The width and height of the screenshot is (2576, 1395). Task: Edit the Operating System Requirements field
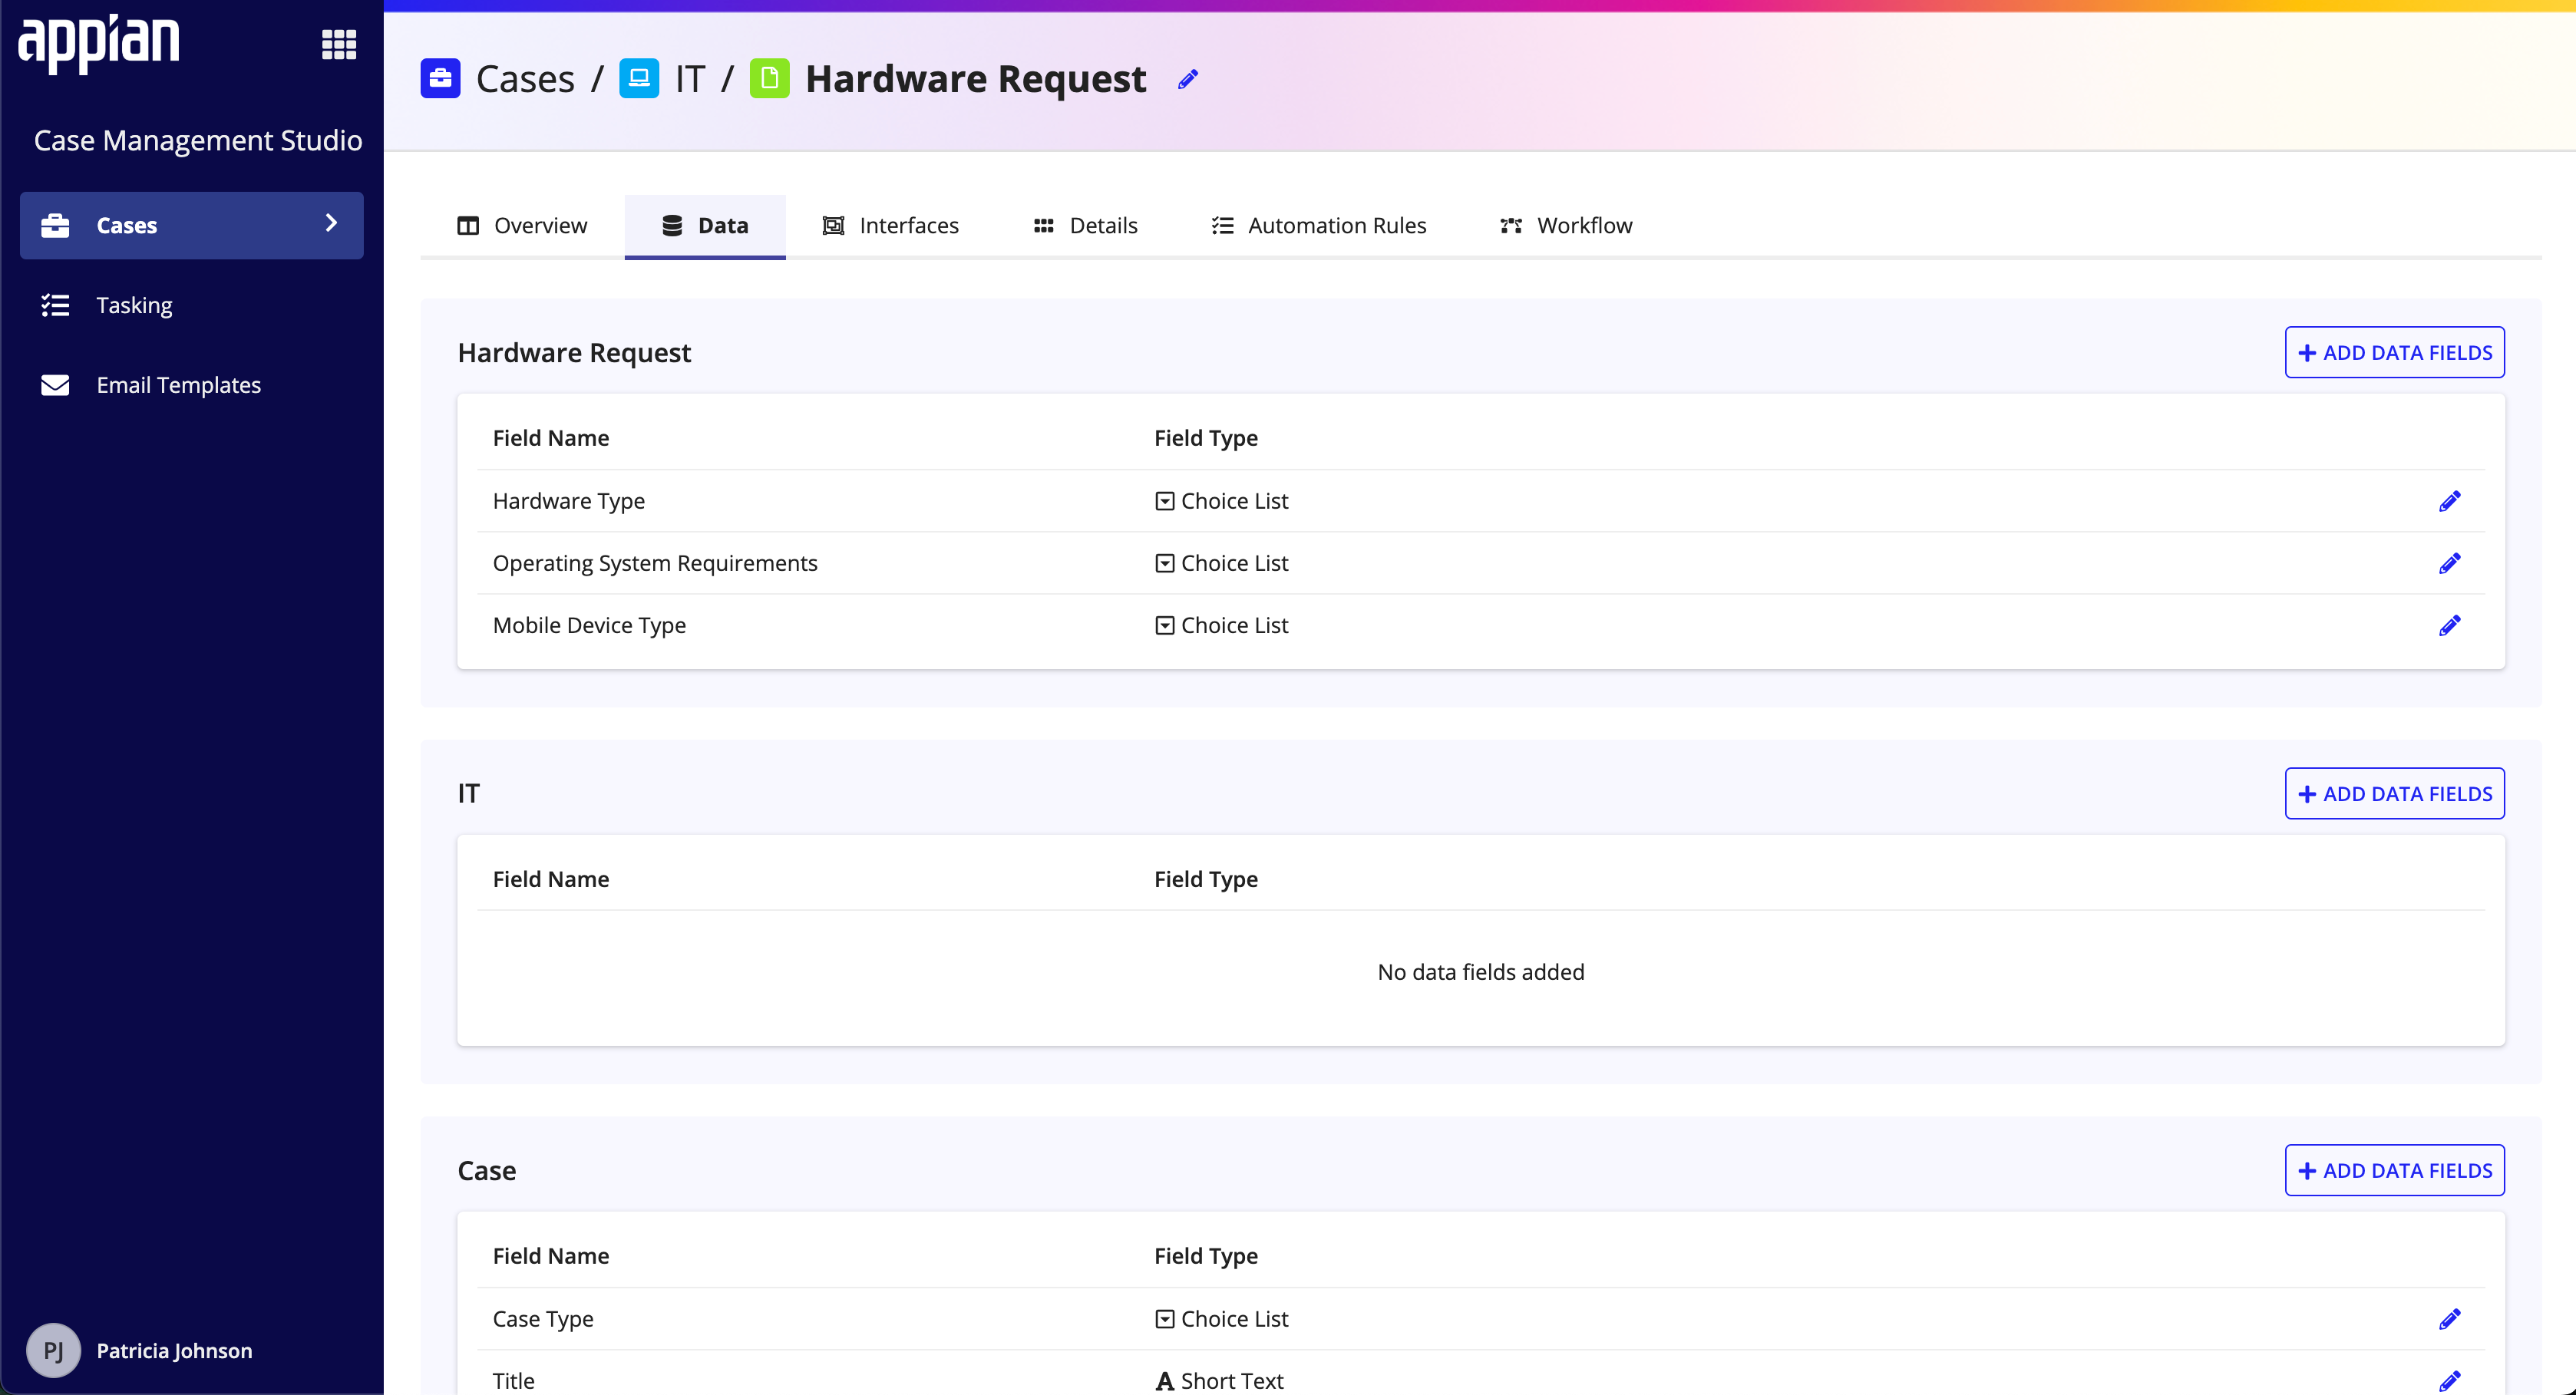tap(2449, 563)
